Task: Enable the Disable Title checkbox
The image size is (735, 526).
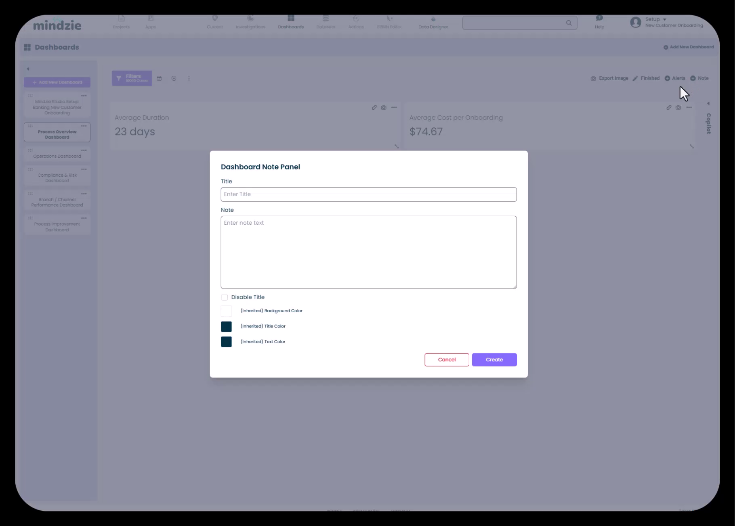Action: (x=225, y=297)
